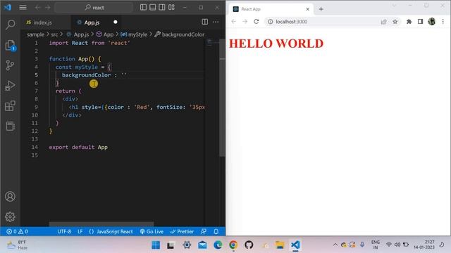Go back in VS Code navigation
Image resolution: width=451 pixels, height=253 pixels.
(37, 8)
